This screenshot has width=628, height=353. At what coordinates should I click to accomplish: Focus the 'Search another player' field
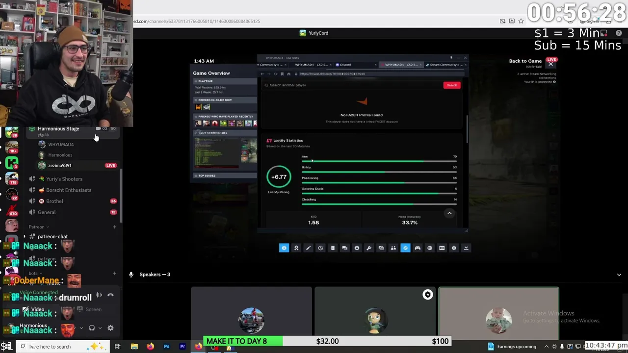(x=352, y=85)
